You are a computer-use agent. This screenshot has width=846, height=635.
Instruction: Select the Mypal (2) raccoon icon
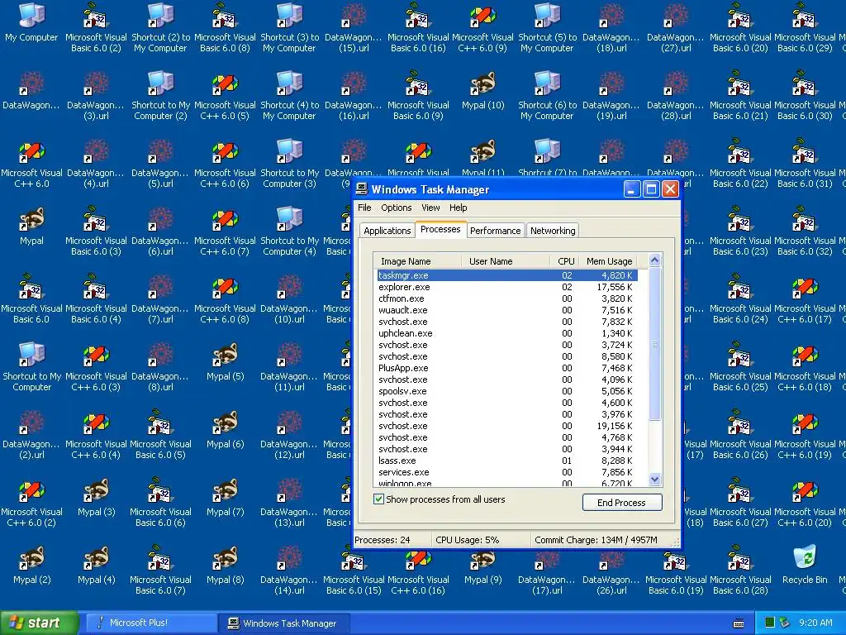31,565
